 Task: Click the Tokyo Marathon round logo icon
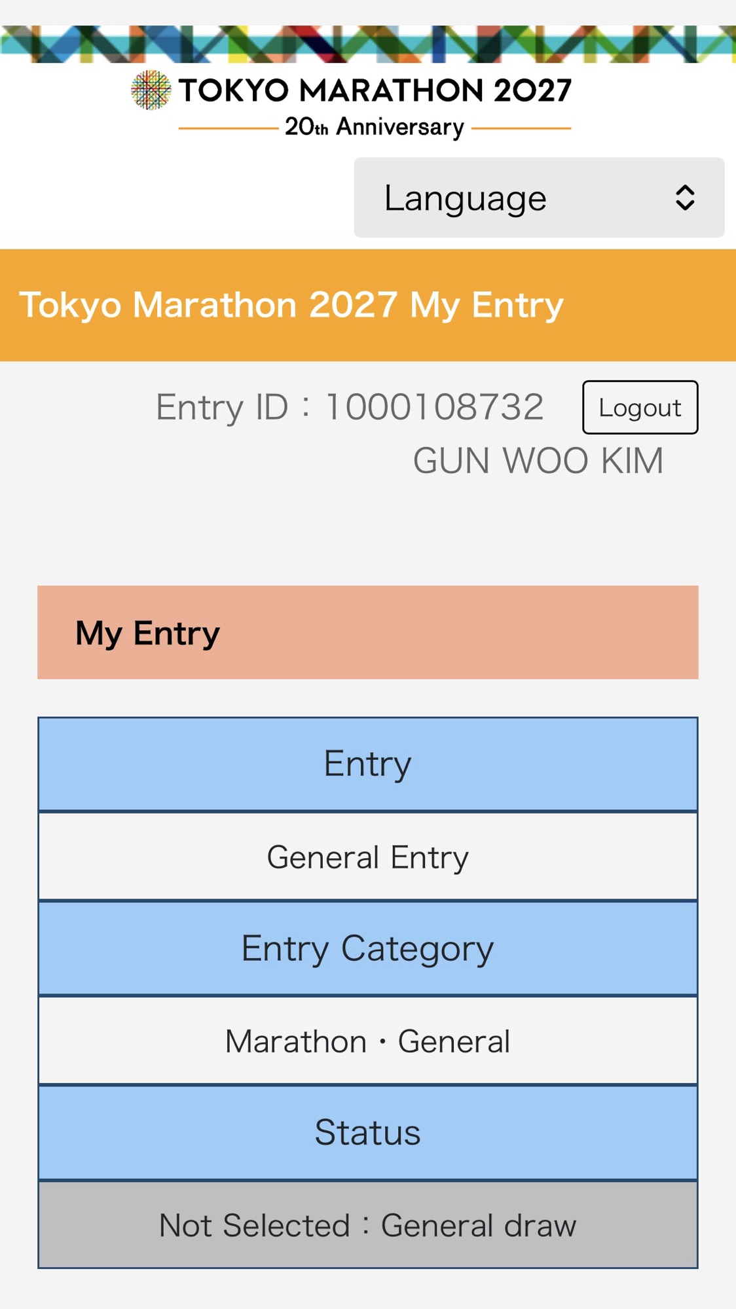coord(151,90)
